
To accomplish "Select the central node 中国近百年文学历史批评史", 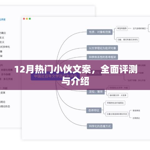I will (x=55, y=76).
